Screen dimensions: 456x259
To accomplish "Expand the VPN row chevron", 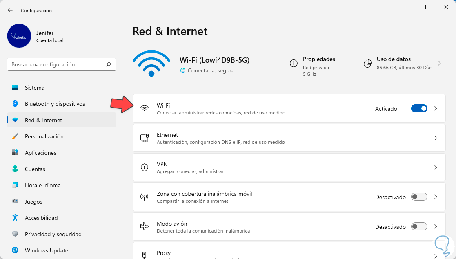I will (436, 167).
